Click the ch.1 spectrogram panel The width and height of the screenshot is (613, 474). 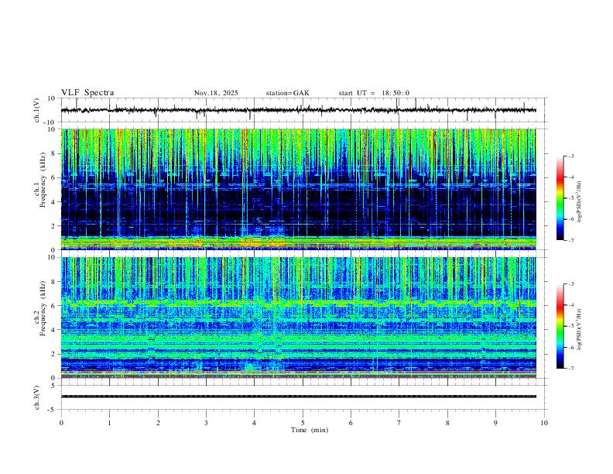[x=298, y=189]
